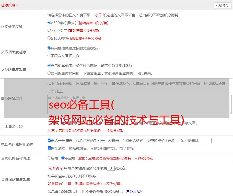Click the 快速保存 button
The image size is (233, 196).
click(222, 6)
